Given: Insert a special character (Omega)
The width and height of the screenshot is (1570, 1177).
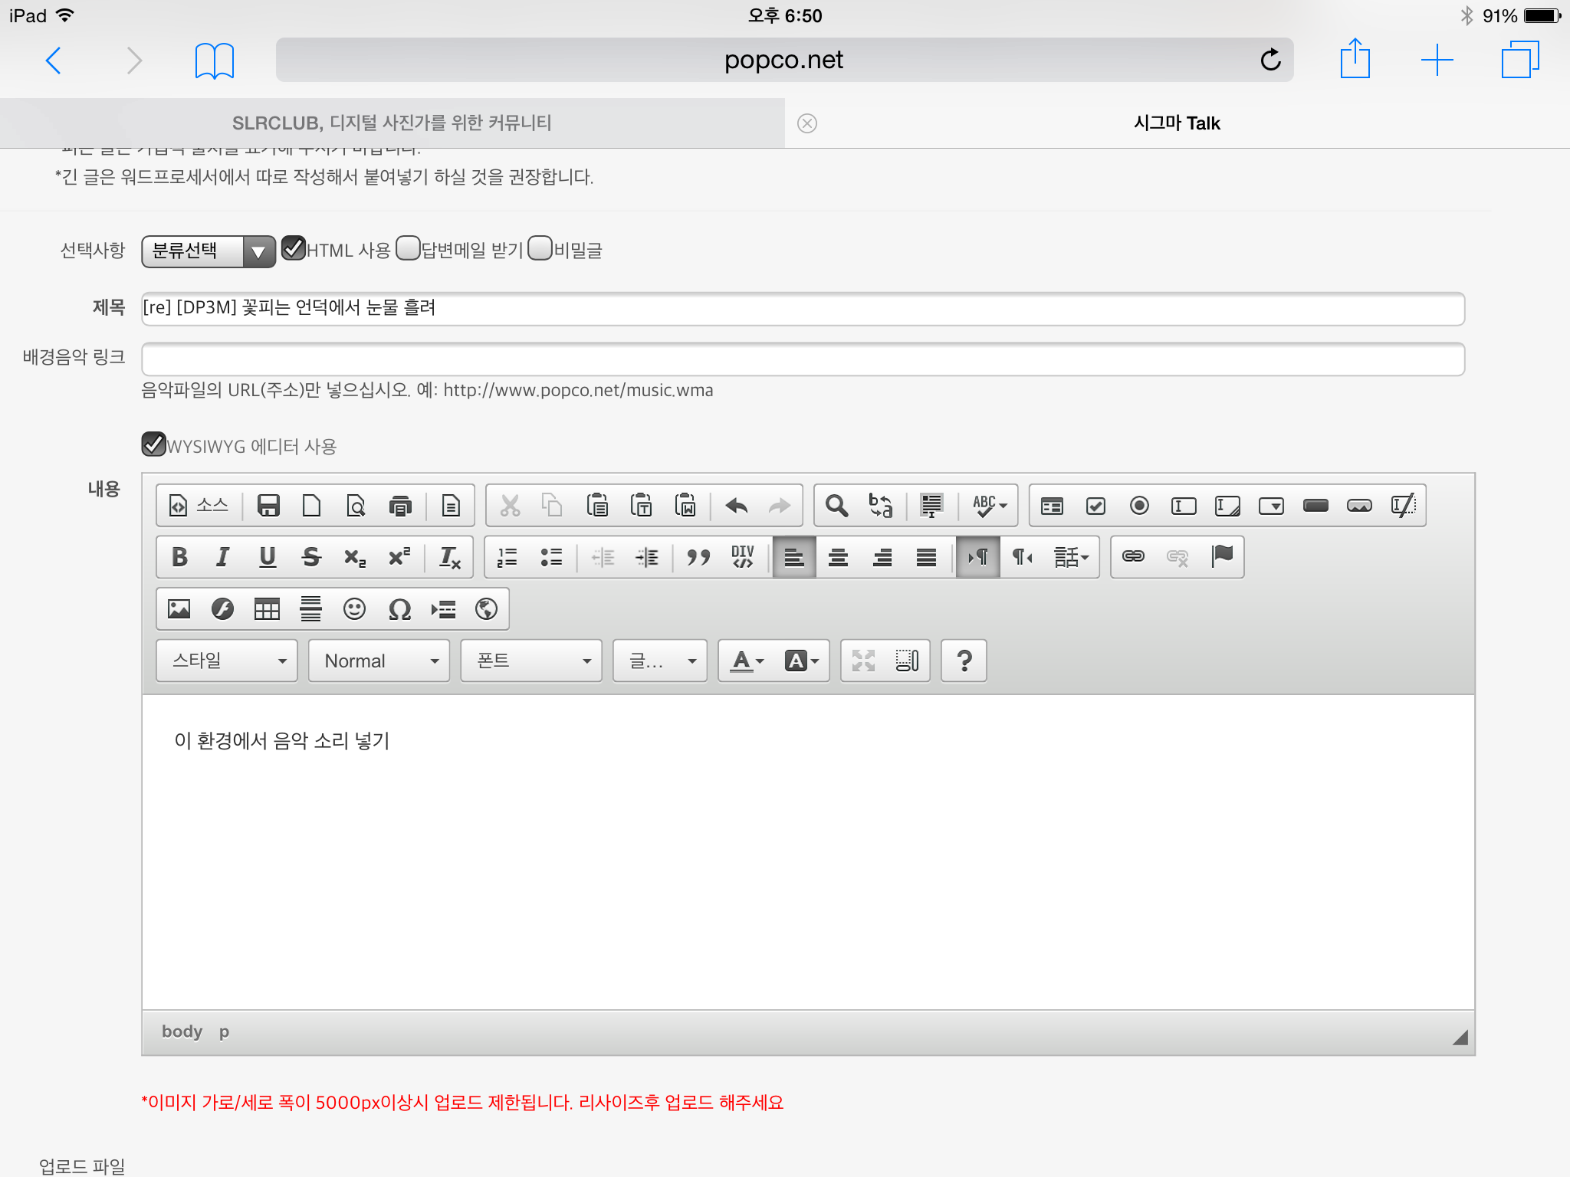Looking at the screenshot, I should click(399, 609).
